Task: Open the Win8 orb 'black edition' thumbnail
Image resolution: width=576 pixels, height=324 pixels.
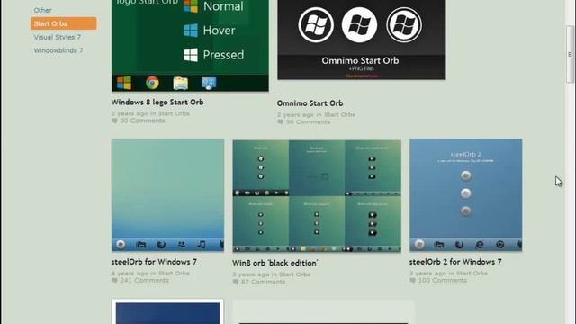Action: coord(317,196)
